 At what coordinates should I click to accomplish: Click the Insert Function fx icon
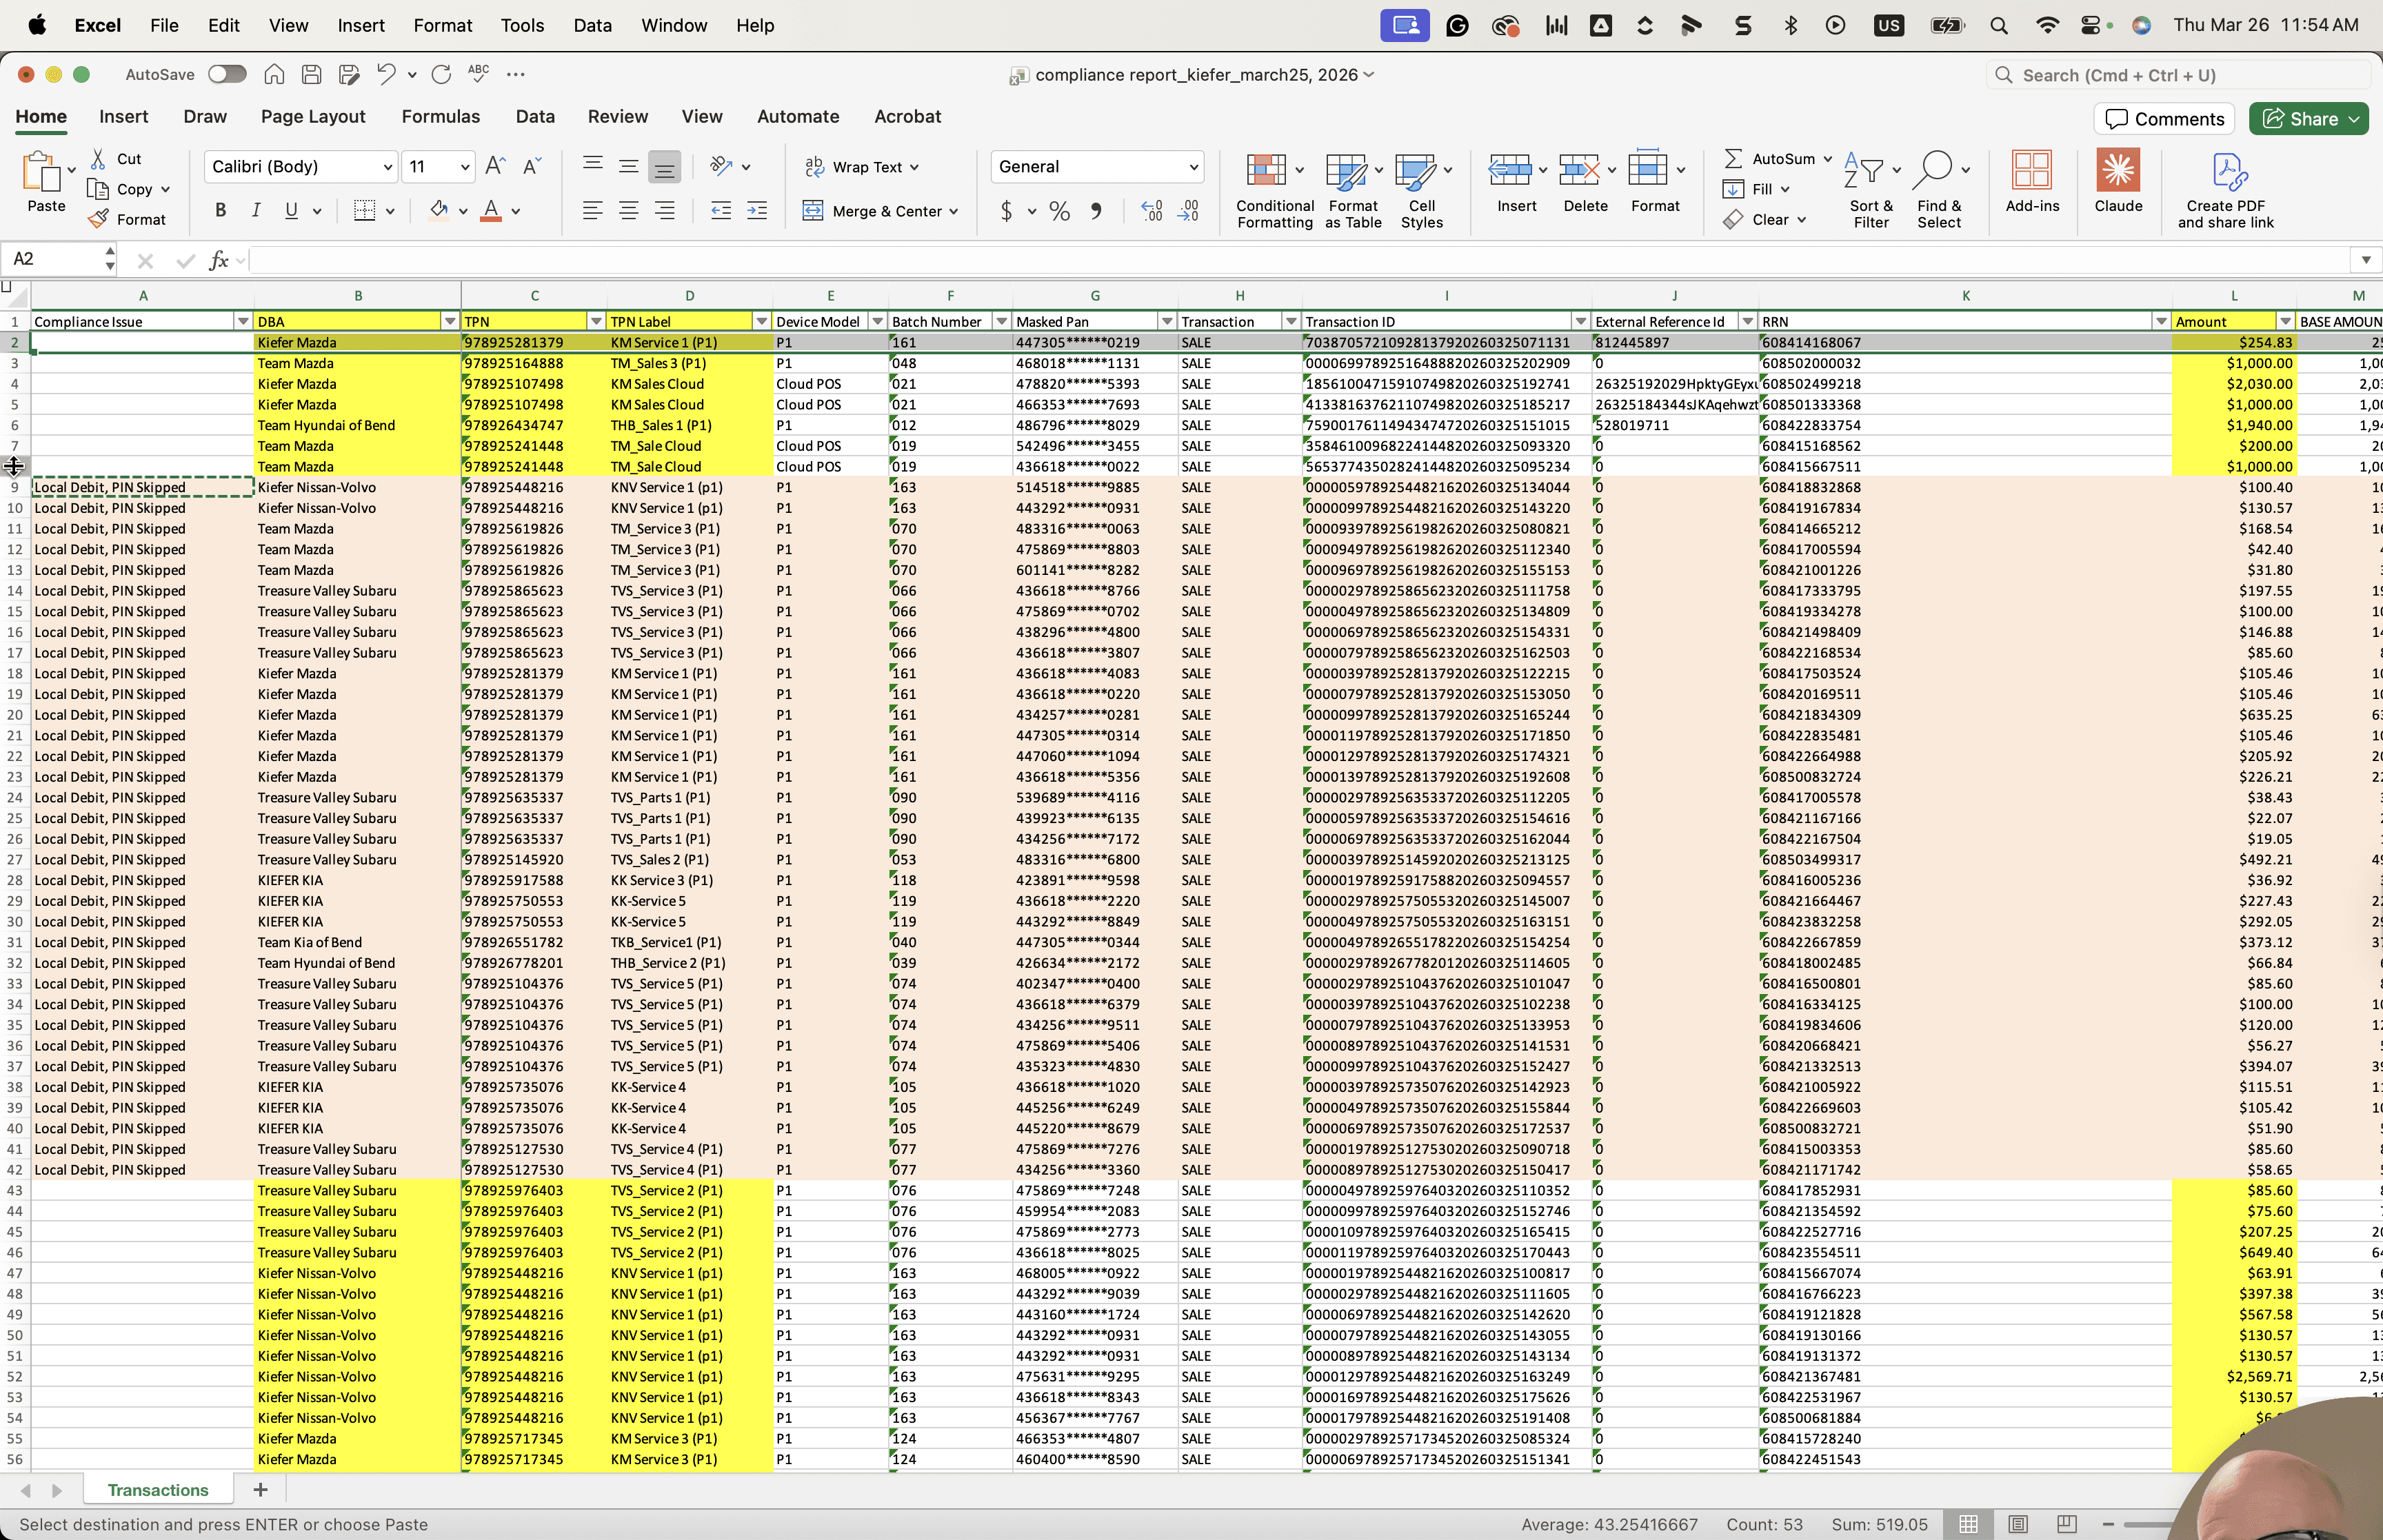219,260
